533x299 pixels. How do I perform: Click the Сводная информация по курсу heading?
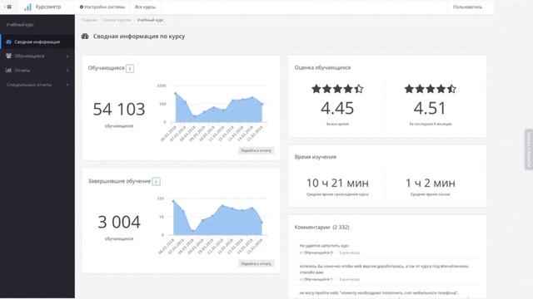139,37
